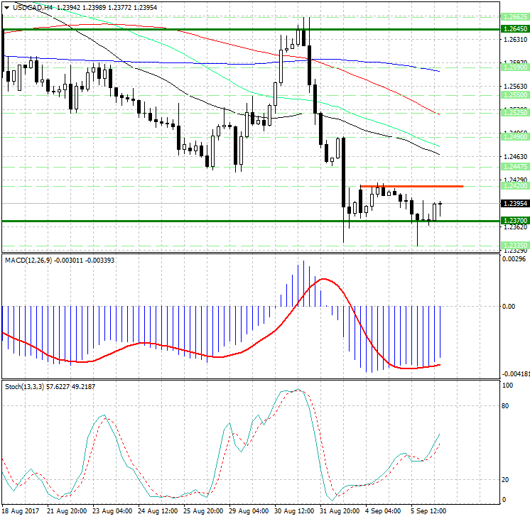Click the 18 Aug 2017 date label
The height and width of the screenshot is (519, 530).
coord(21,511)
